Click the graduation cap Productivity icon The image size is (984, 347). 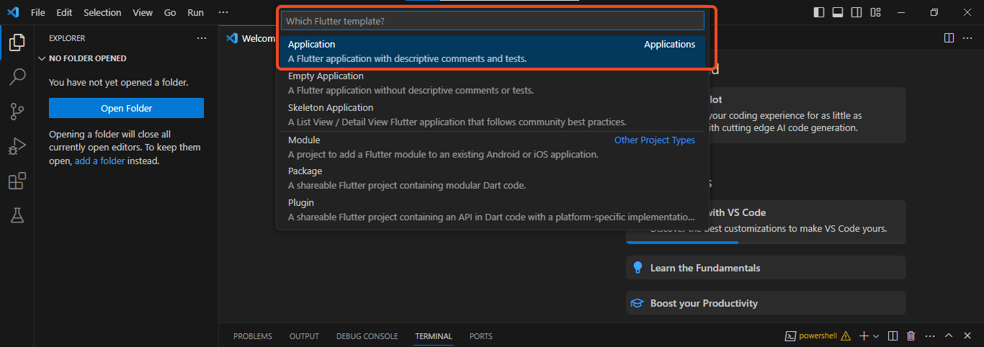(637, 303)
